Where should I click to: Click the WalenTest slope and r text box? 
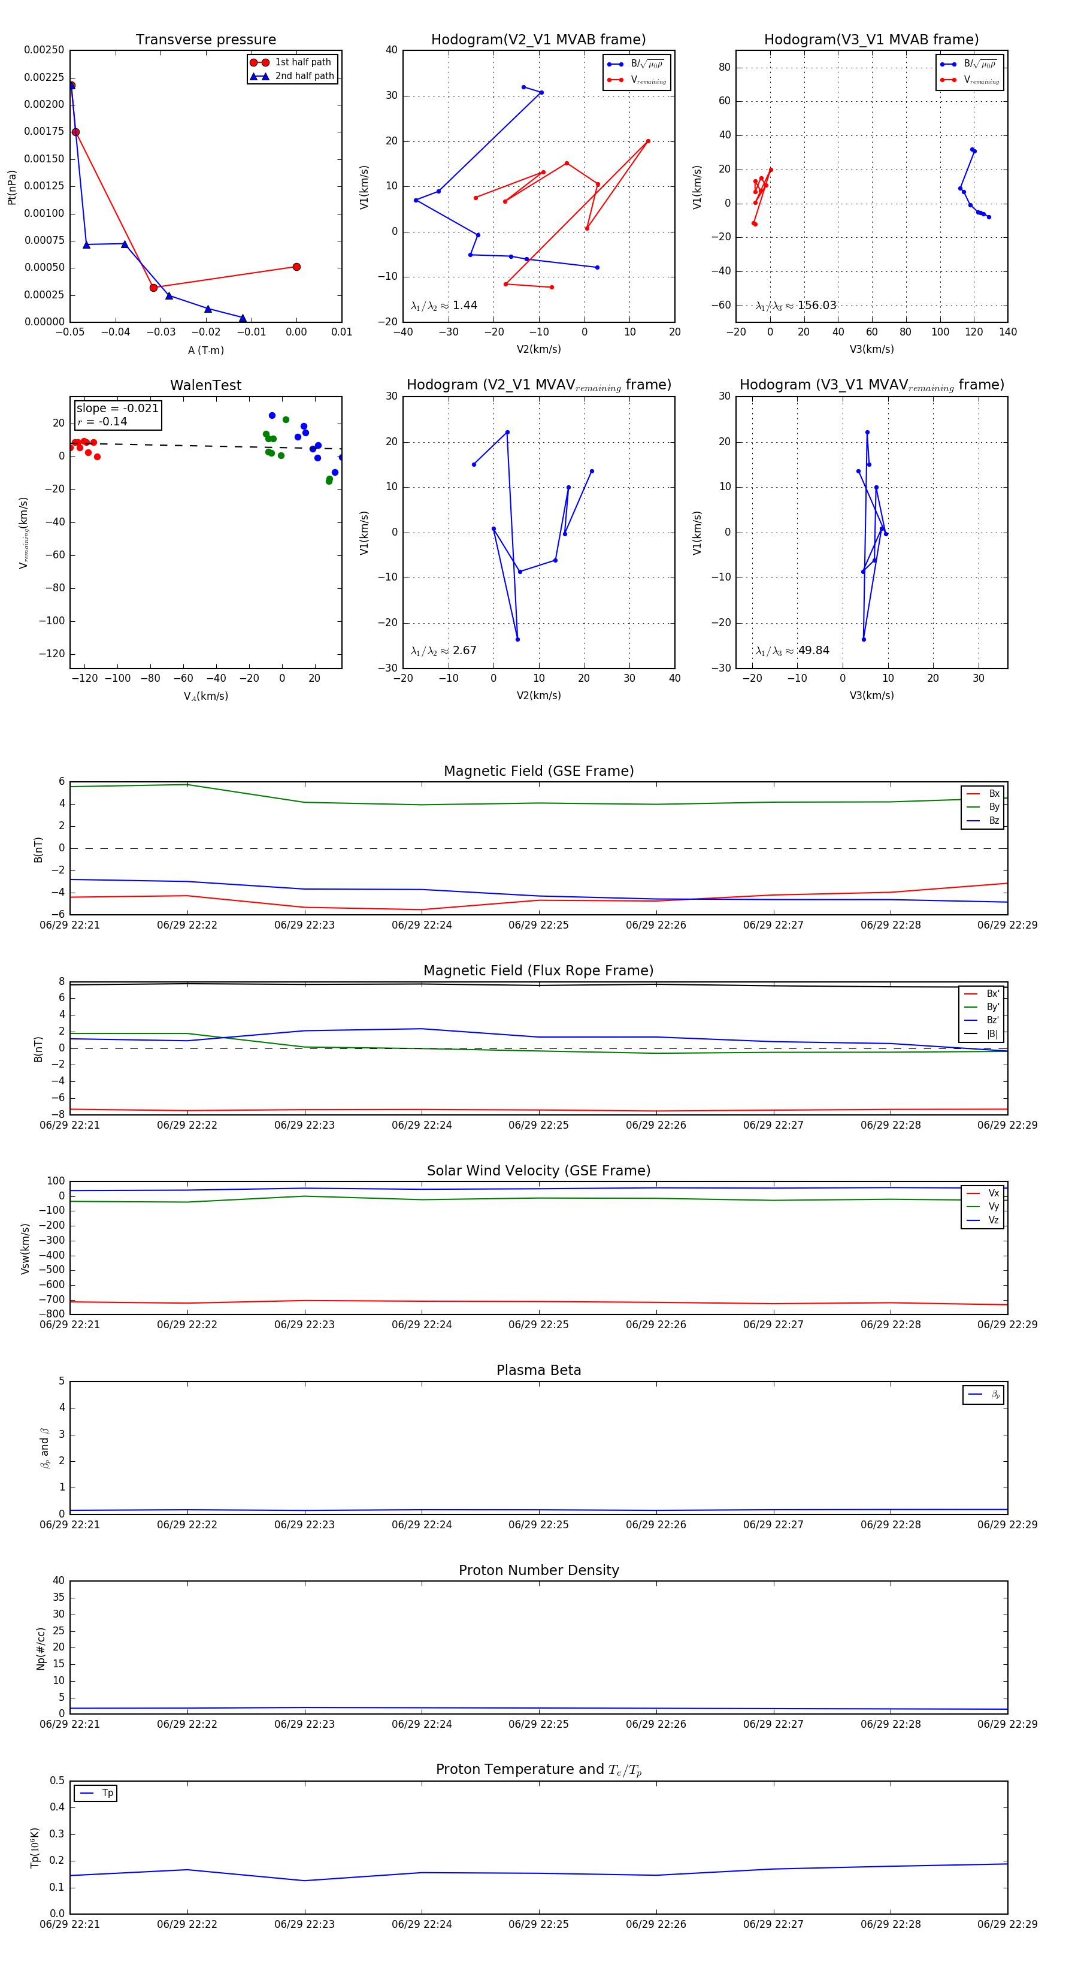[x=117, y=415]
